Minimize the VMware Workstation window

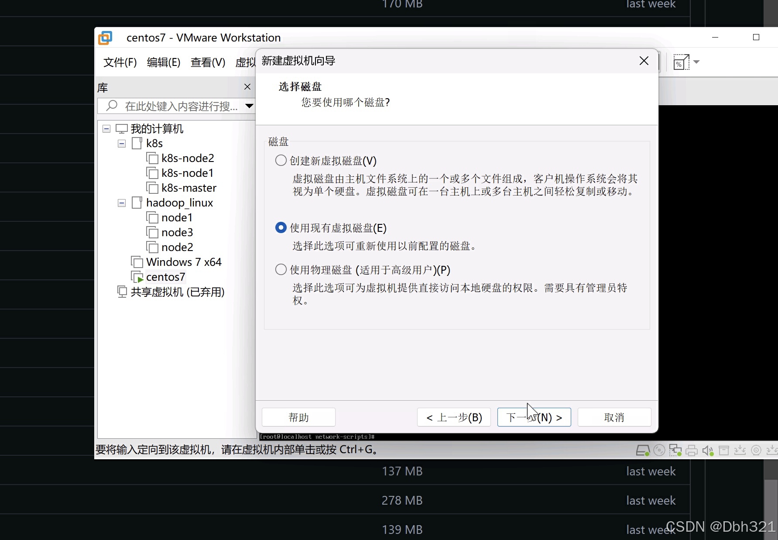point(715,38)
